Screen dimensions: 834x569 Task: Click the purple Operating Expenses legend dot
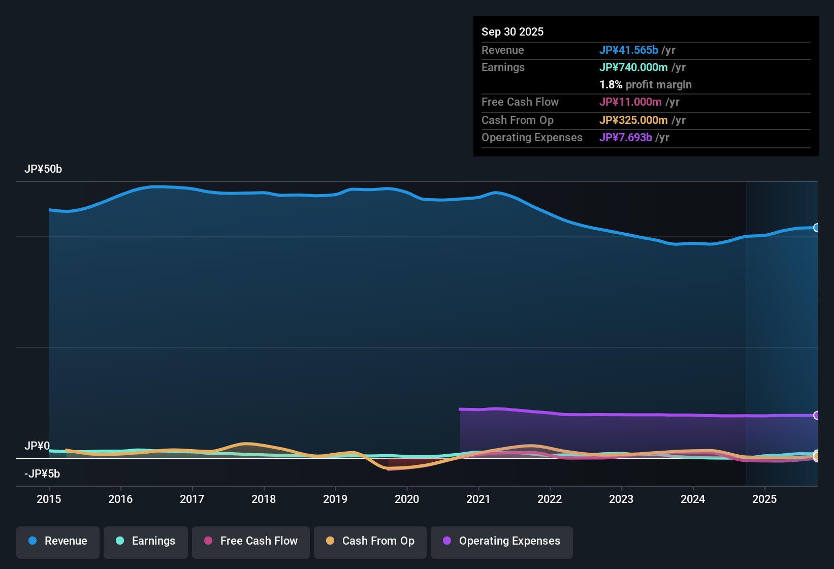tap(446, 541)
